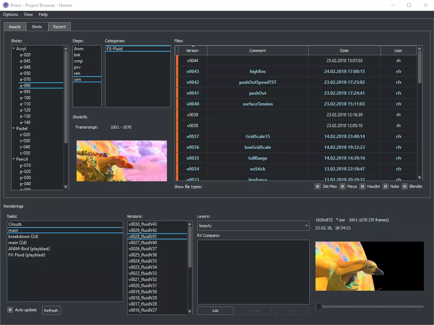
Task: Collapse the Acryl shot group
Action: (x=13, y=49)
